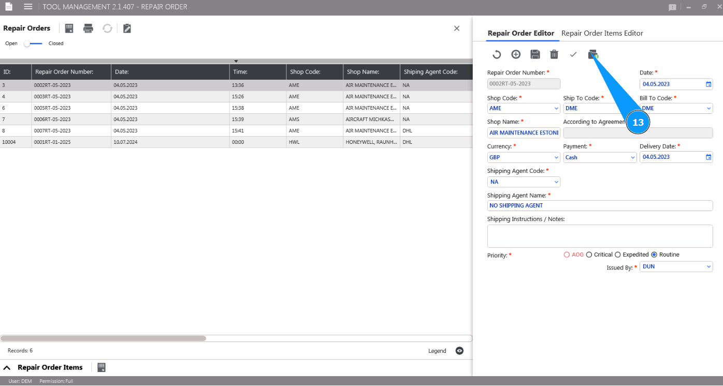Viewport: 723px width, 386px height.
Task: Click the undo/reload icon in Repair Order Editor
Action: point(497,54)
